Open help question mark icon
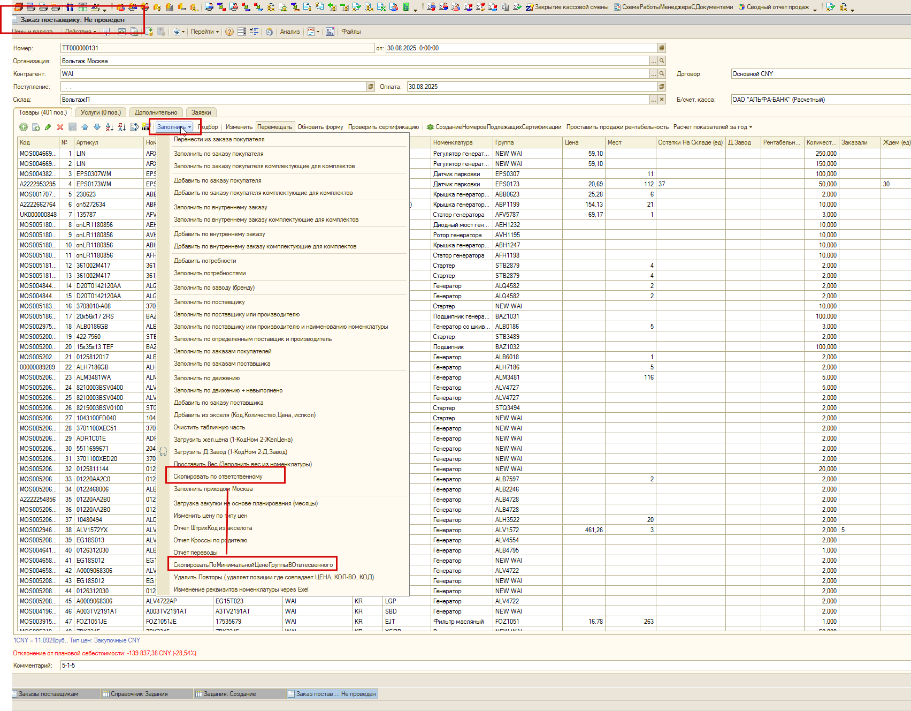The width and height of the screenshot is (911, 711). coord(229,32)
